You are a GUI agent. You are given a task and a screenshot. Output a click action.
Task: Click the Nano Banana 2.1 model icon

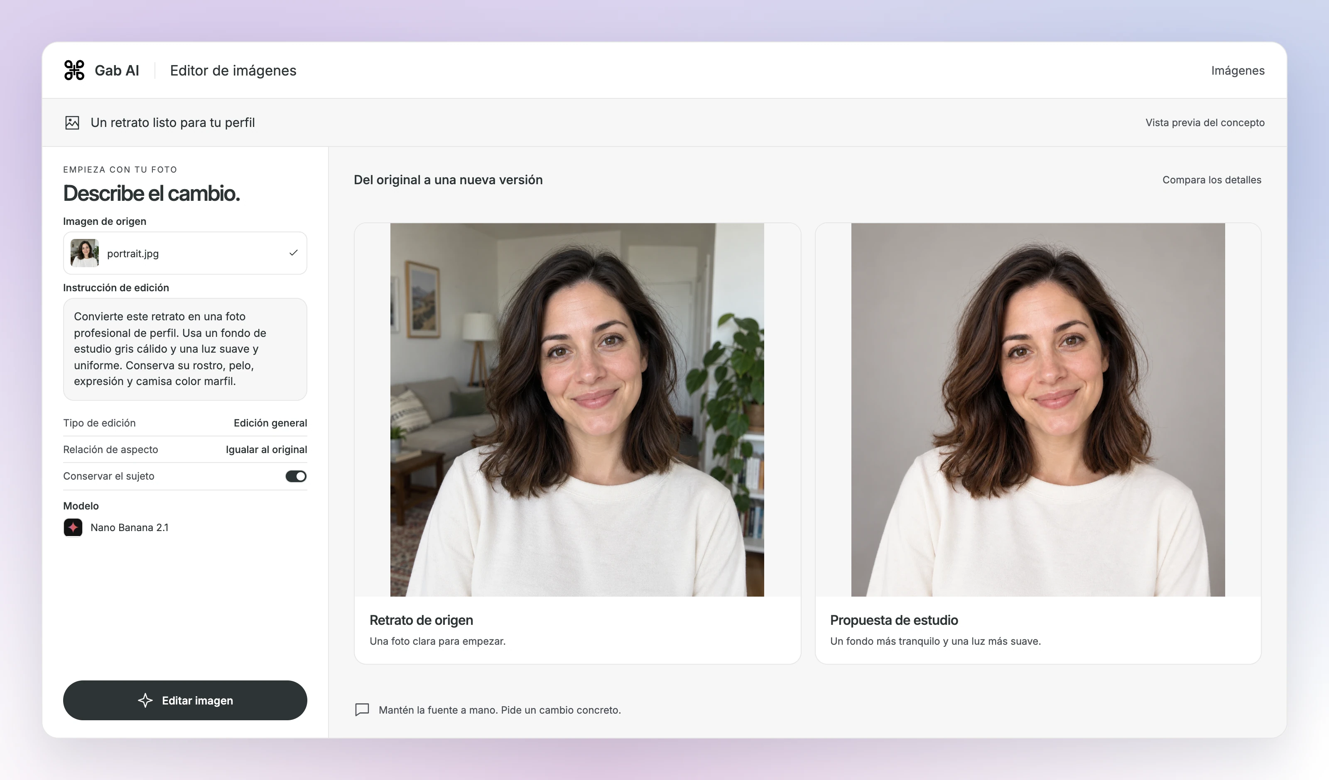73,528
